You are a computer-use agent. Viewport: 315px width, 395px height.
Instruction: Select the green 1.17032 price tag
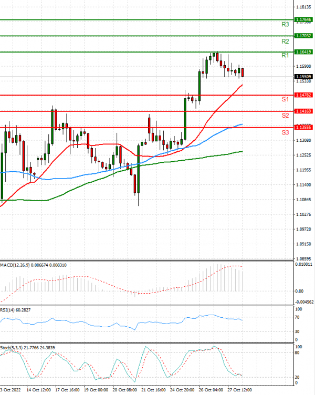(303, 36)
